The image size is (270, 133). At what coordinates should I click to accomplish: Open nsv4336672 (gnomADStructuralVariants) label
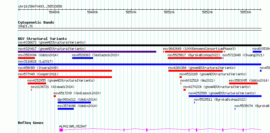pos(52,42)
